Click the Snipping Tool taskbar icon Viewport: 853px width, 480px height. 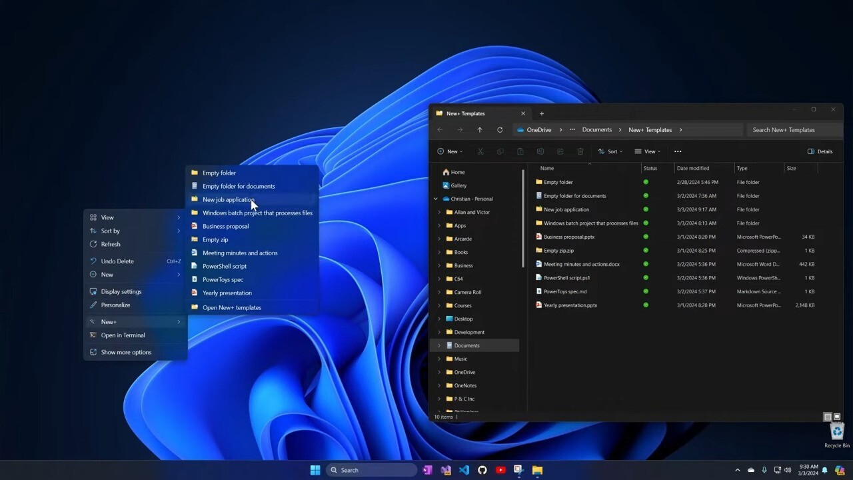click(518, 470)
